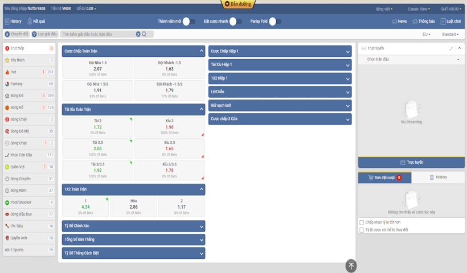Select Bóng Chuyền volleyball icon
Image resolution: width=467 pixels, height=273 pixels.
tap(7, 179)
